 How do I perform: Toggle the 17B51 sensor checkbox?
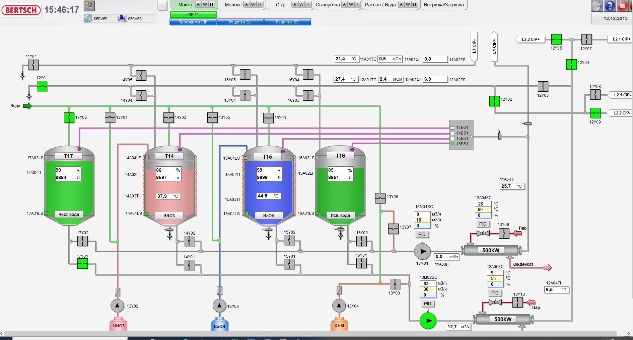click(452, 127)
